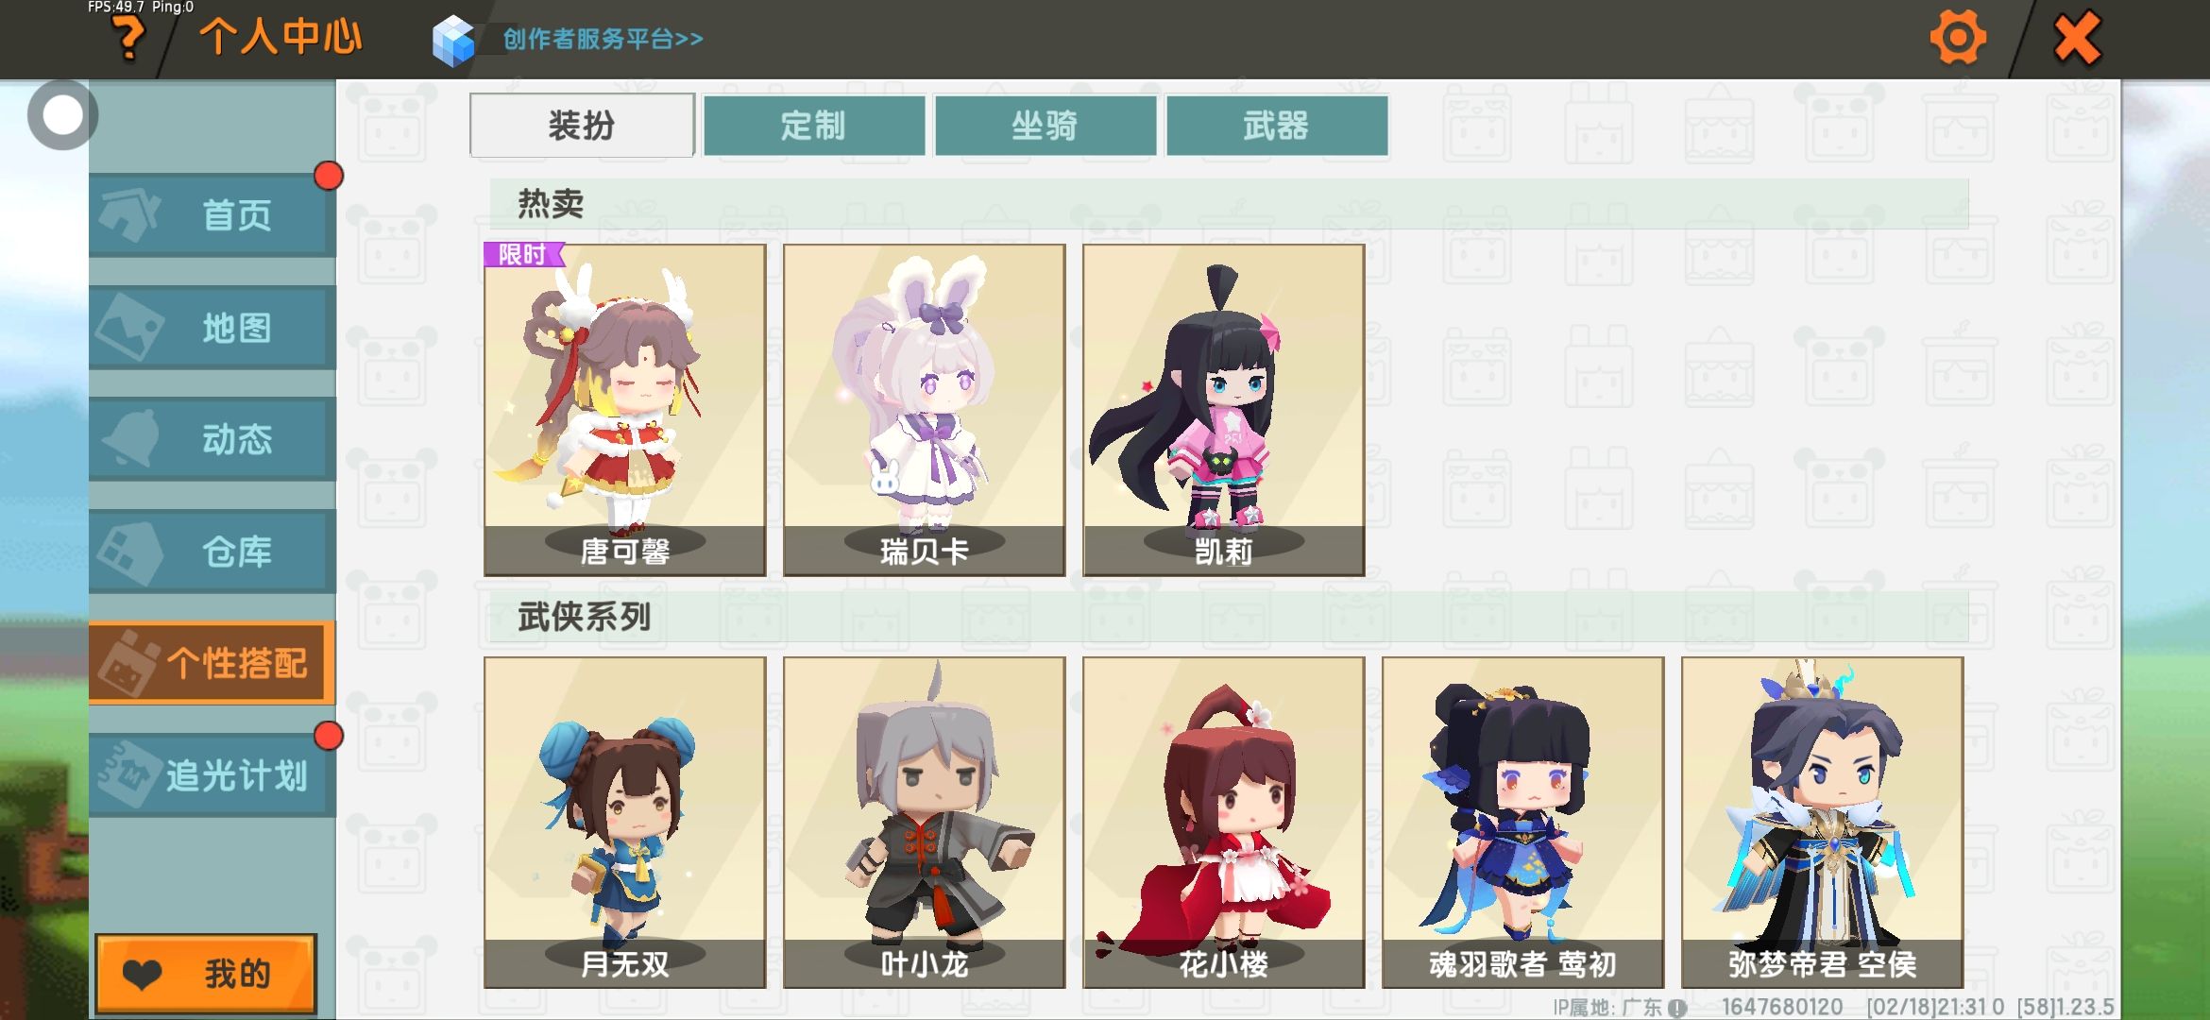2210x1020 pixels.
Task: Open the 地图 map sidebar item
Action: [212, 327]
